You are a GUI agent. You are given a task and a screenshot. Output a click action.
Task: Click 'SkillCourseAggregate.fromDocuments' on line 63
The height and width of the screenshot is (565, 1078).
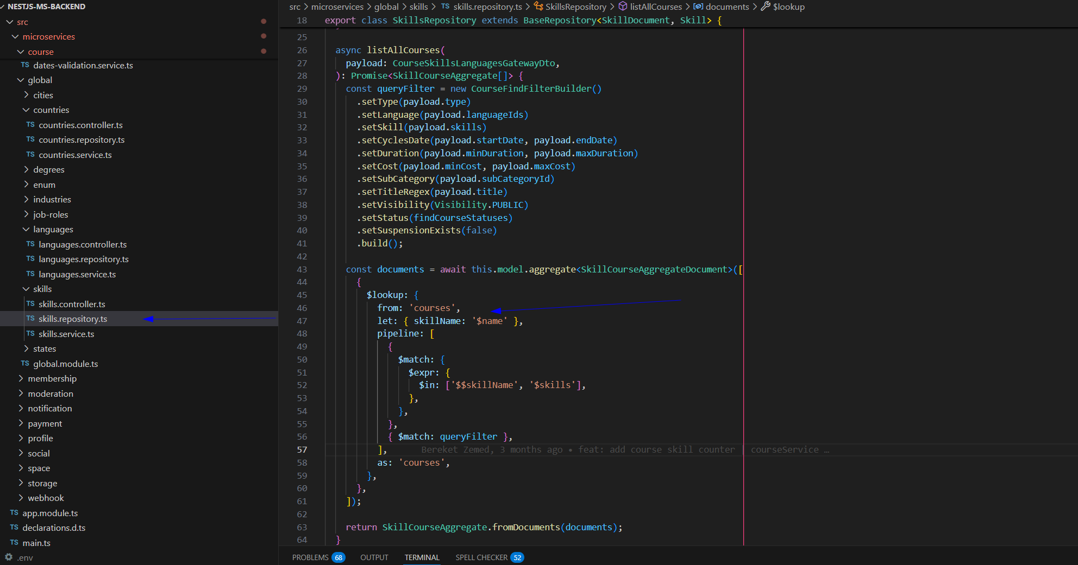pyautogui.click(x=471, y=527)
